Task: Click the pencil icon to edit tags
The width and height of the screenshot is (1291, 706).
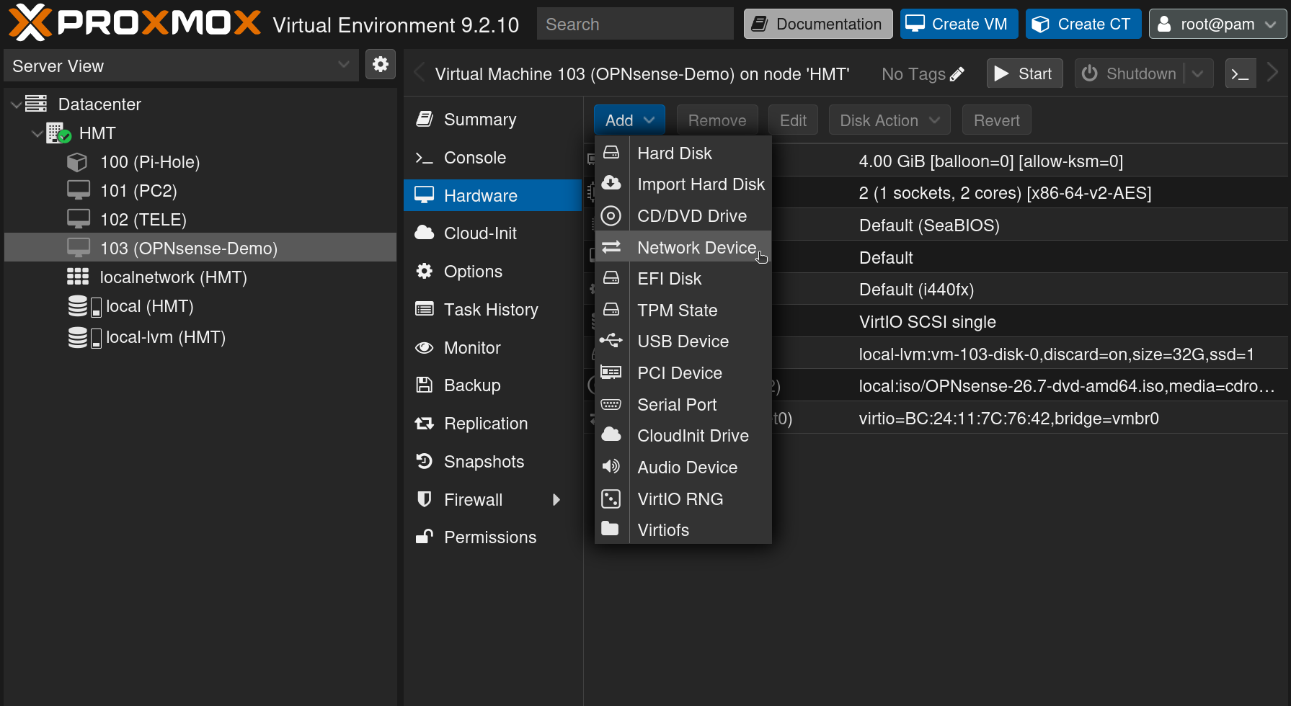Action: click(957, 74)
